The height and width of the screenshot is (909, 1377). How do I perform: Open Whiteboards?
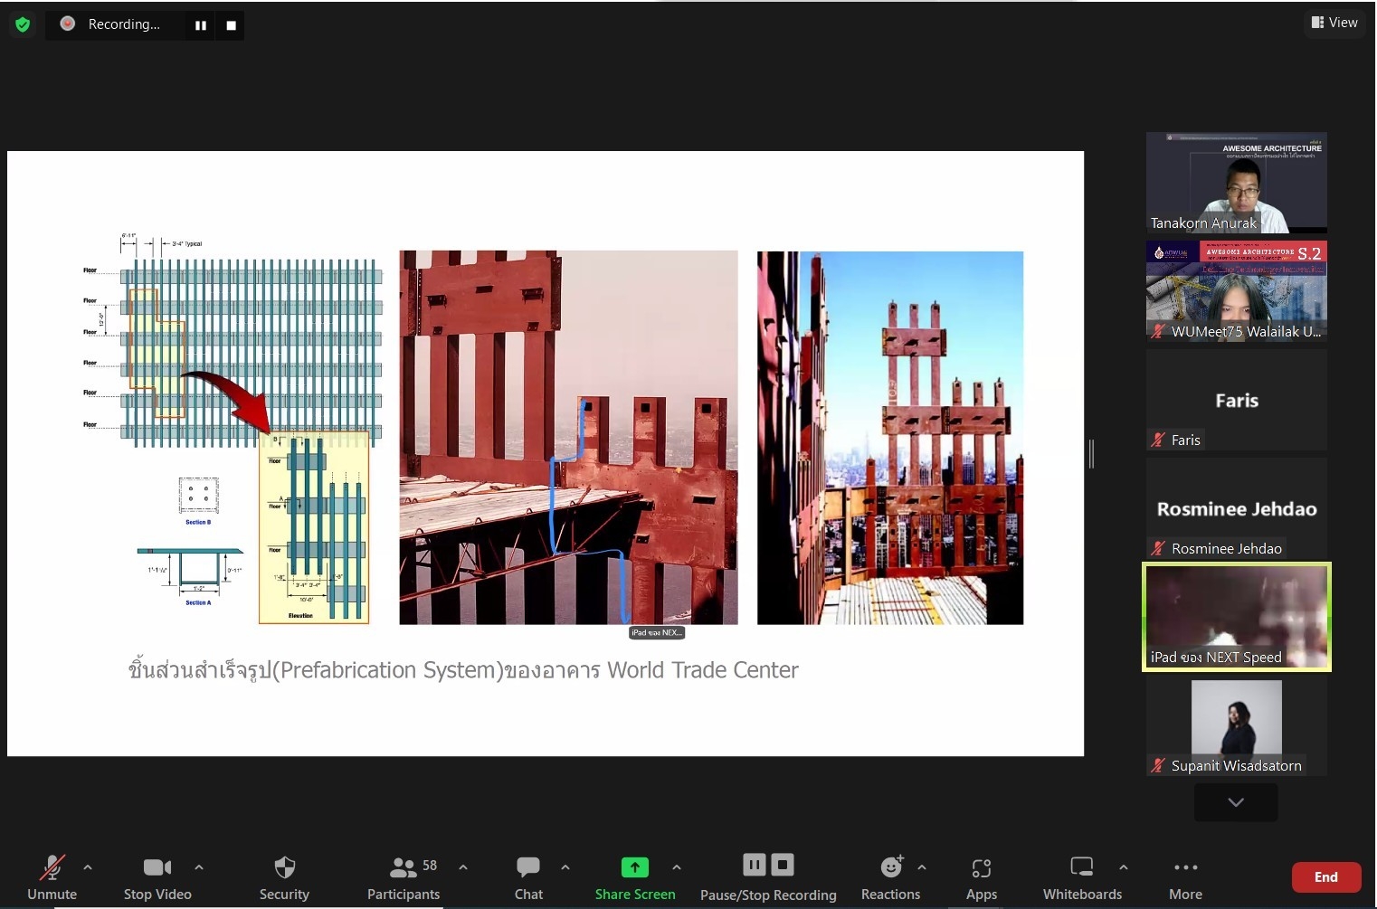[1081, 877]
